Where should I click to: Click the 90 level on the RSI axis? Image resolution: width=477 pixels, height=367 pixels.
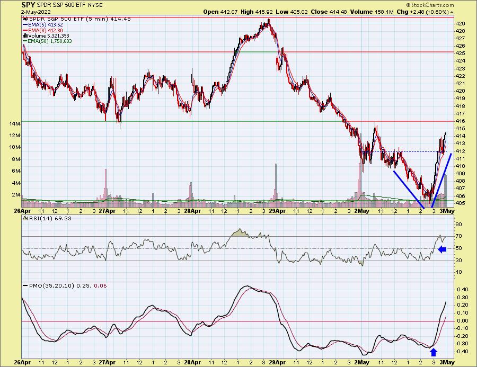pyautogui.click(x=459, y=225)
